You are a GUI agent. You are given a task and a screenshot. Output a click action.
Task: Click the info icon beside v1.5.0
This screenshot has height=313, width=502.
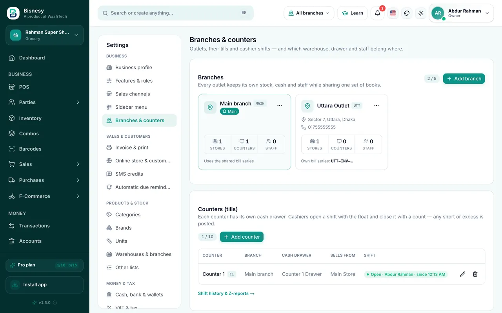point(55,302)
